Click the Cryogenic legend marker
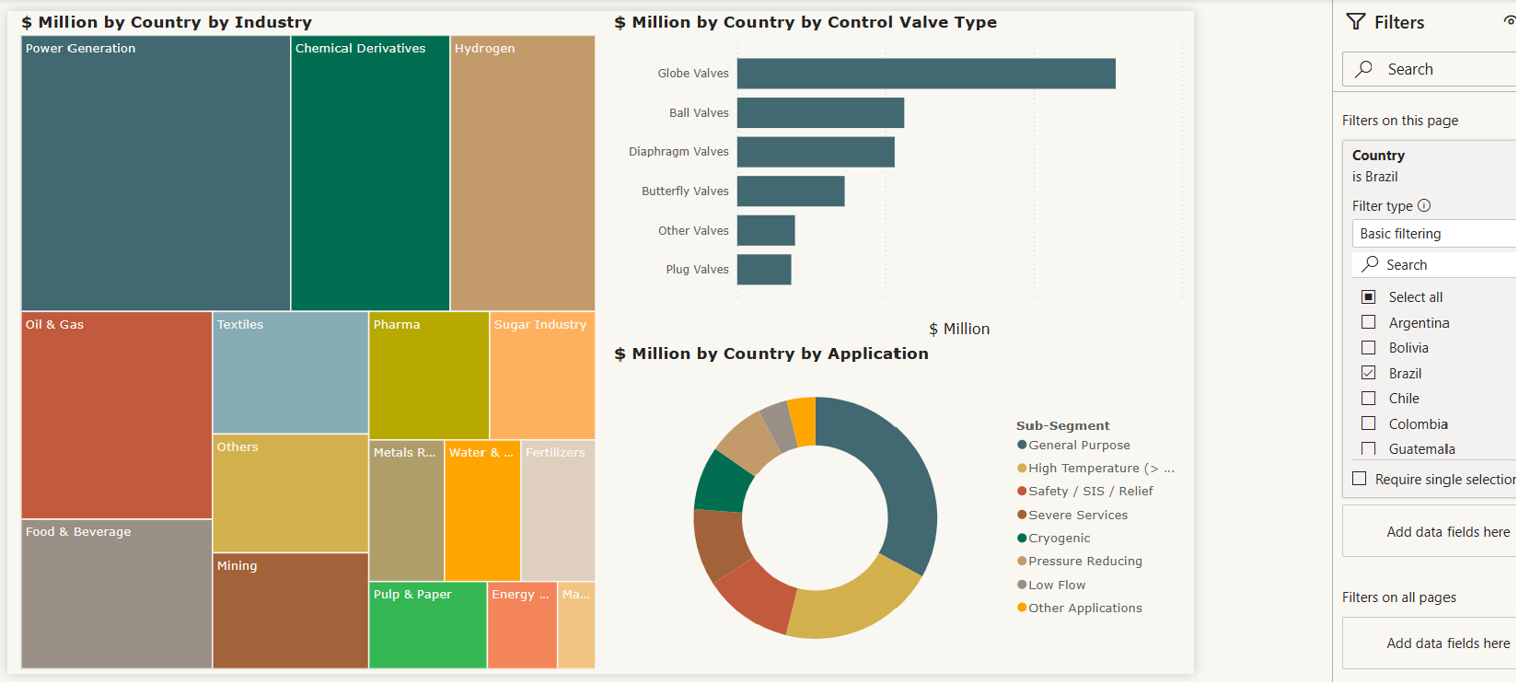 click(x=1022, y=539)
